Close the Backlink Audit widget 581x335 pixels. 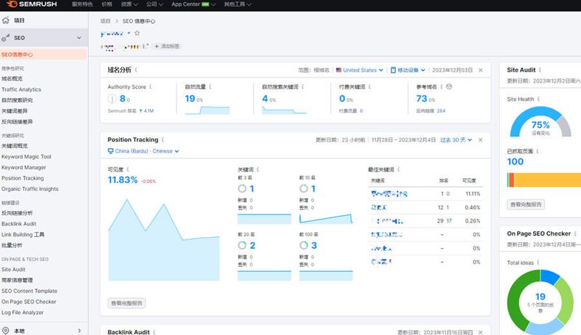pyautogui.click(x=481, y=332)
